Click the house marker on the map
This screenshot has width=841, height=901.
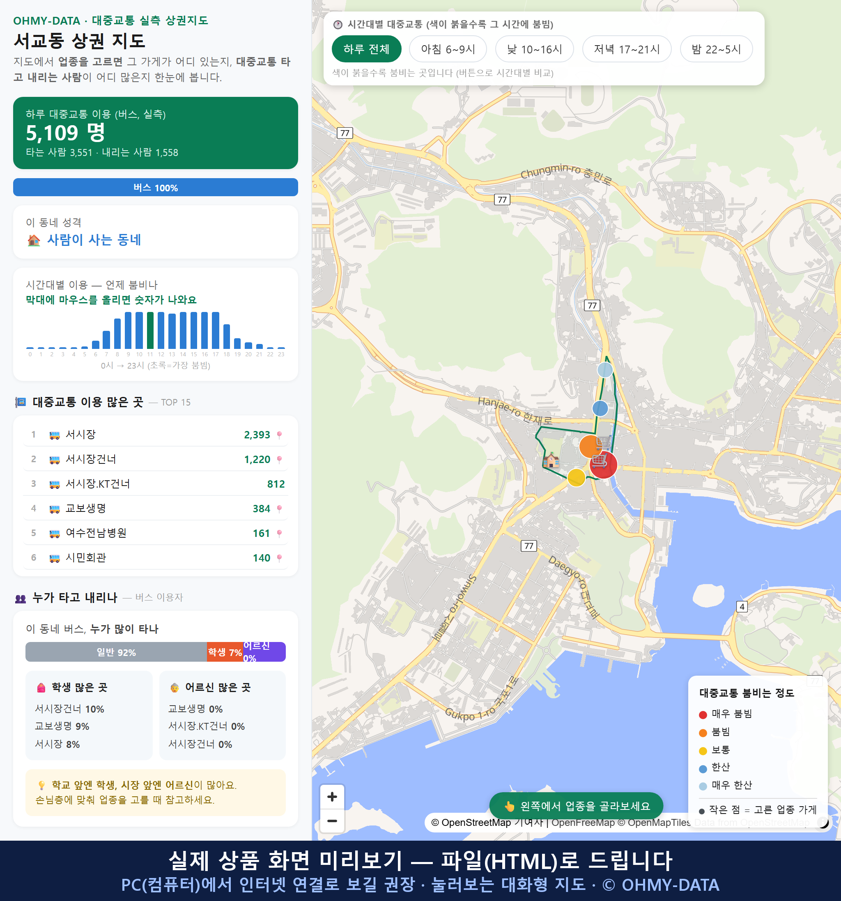tap(551, 460)
